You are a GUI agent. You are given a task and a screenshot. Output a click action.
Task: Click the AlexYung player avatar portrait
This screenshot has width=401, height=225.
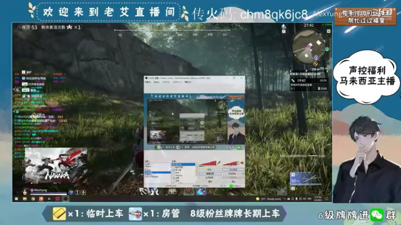point(26,192)
